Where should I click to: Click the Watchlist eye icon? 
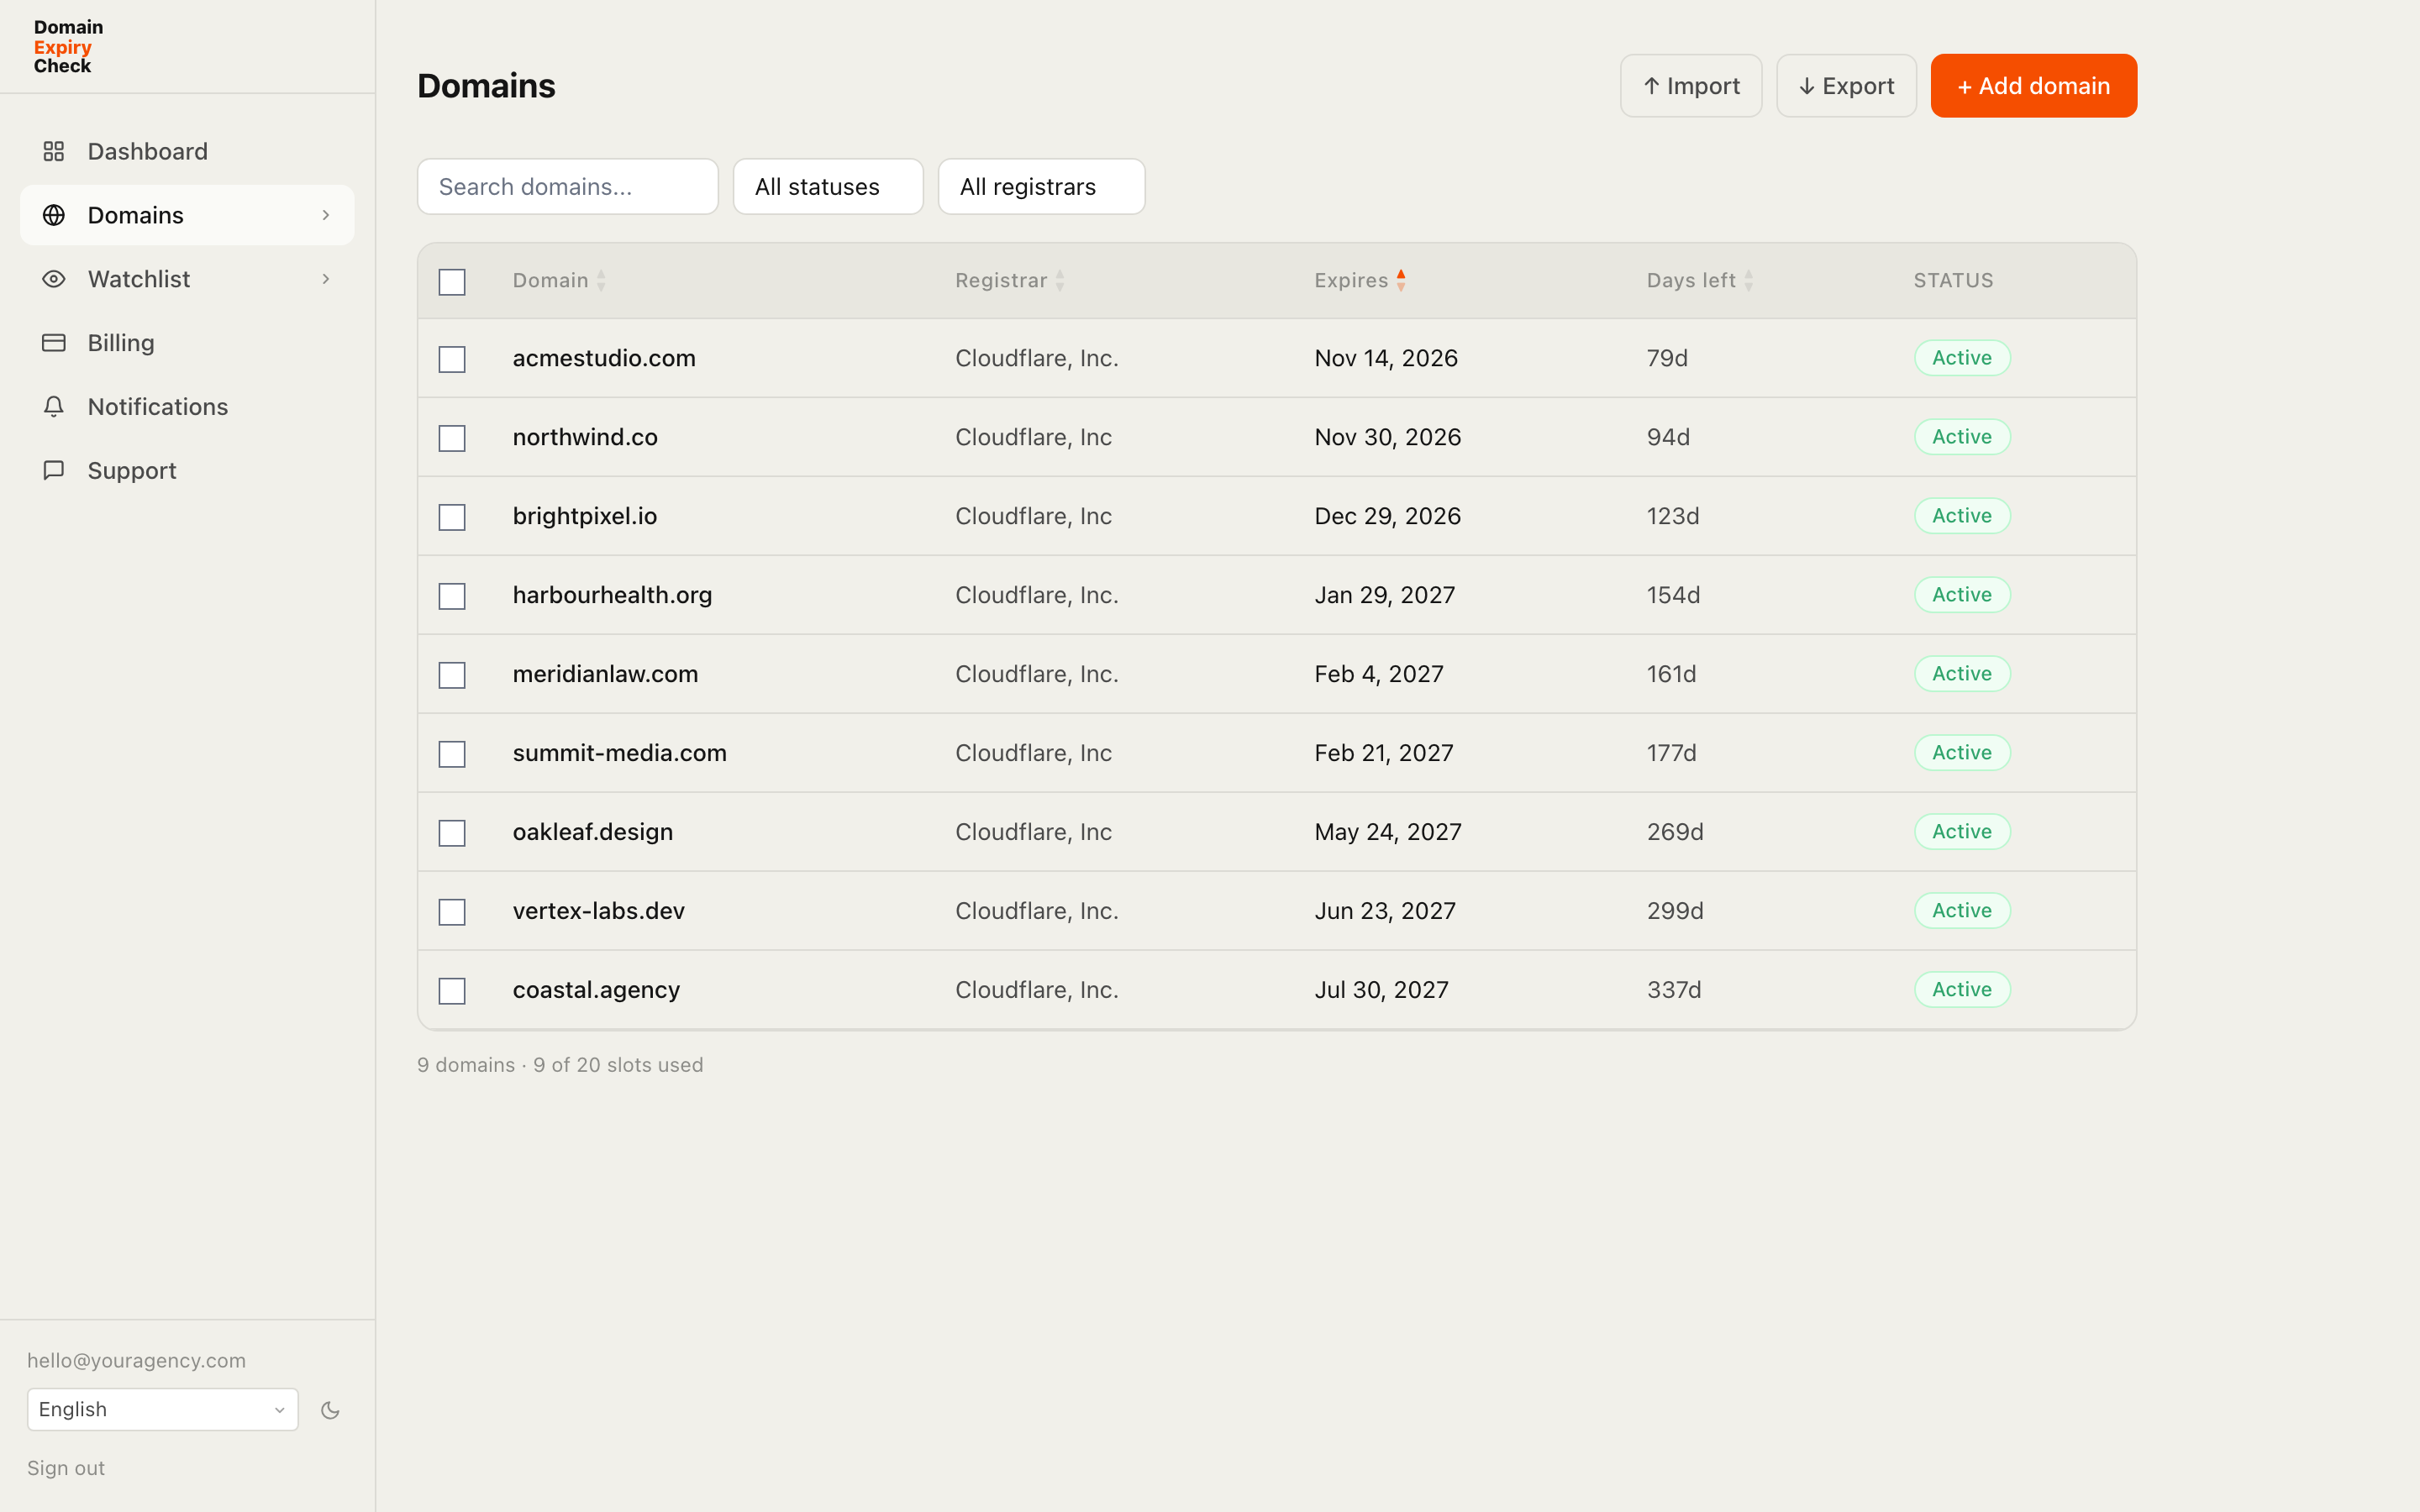pyautogui.click(x=54, y=279)
